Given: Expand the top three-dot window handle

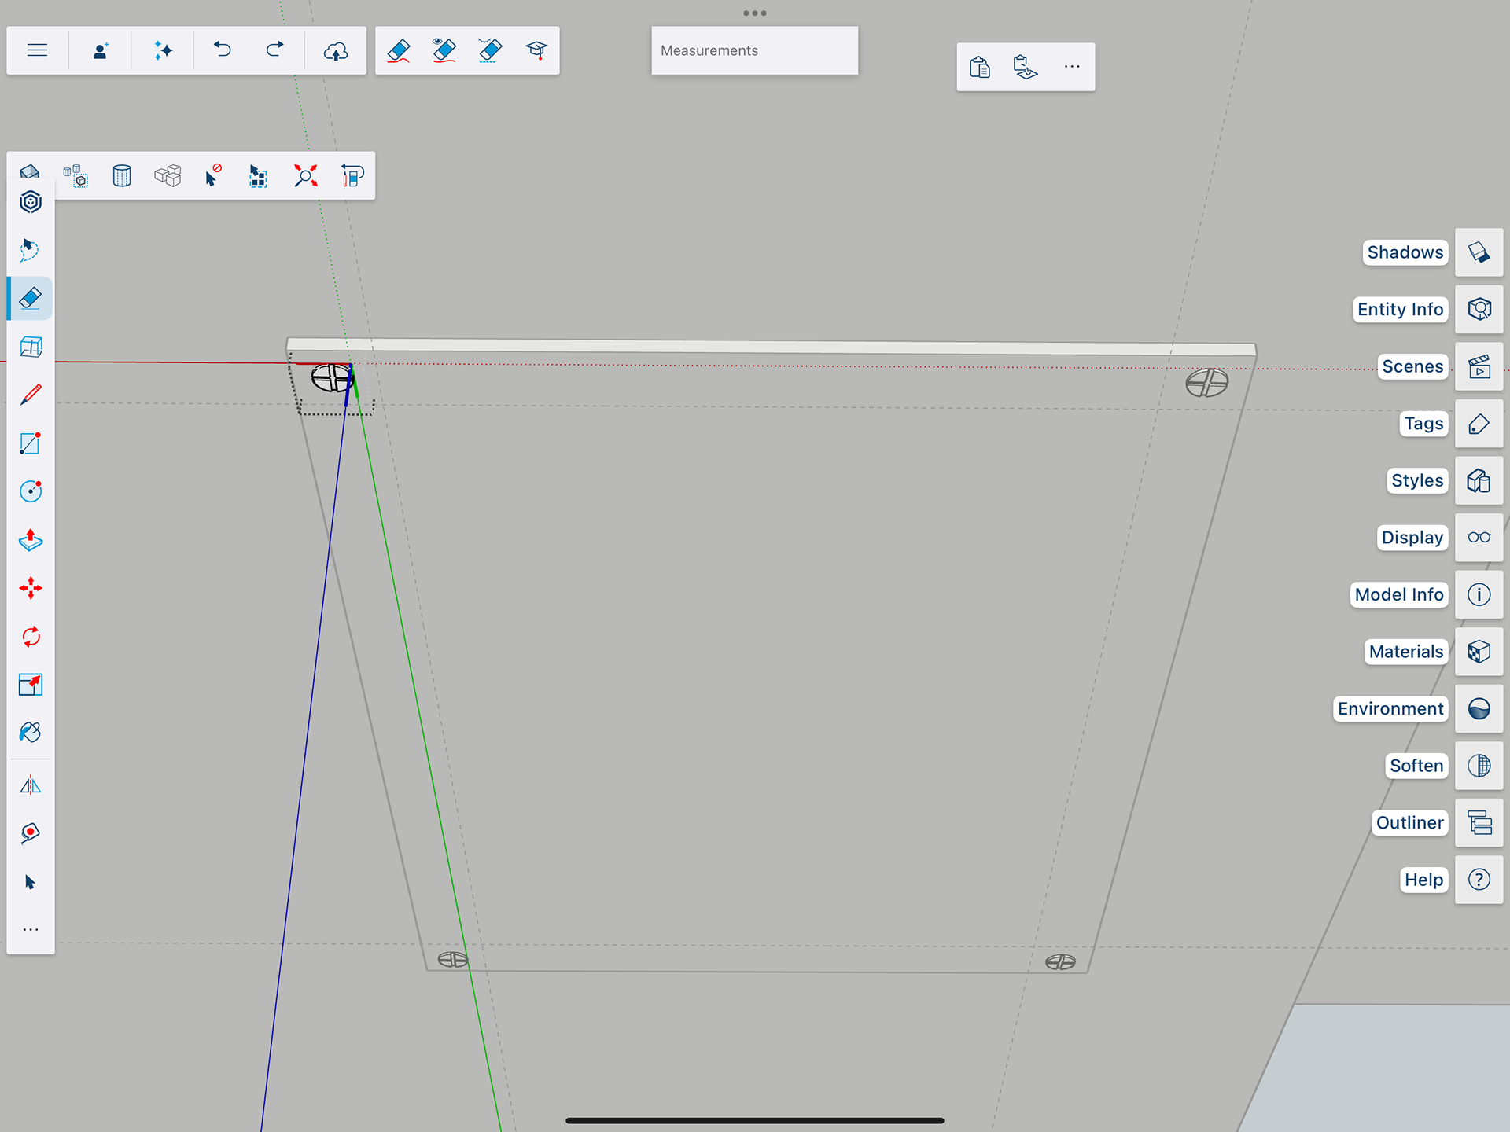Looking at the screenshot, I should (x=754, y=13).
